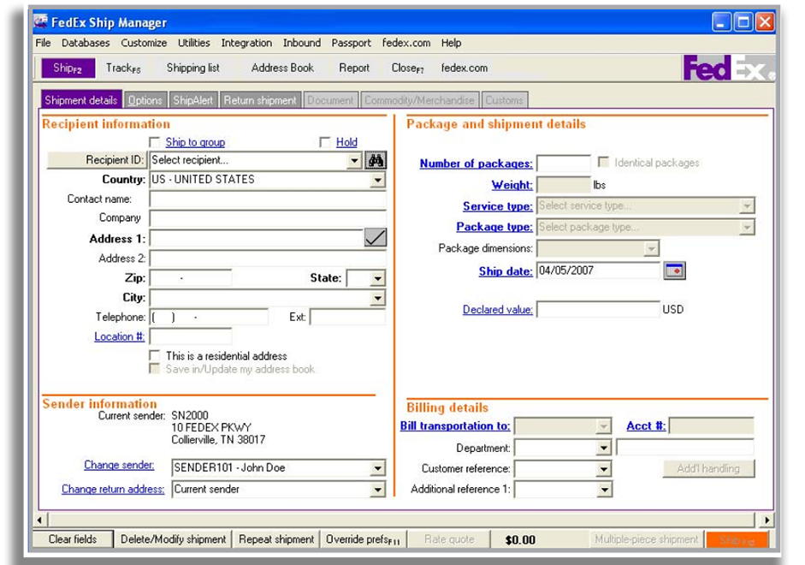Enable the Ship to group checkbox
Image resolution: width=805 pixels, height=565 pixels.
tap(155, 142)
